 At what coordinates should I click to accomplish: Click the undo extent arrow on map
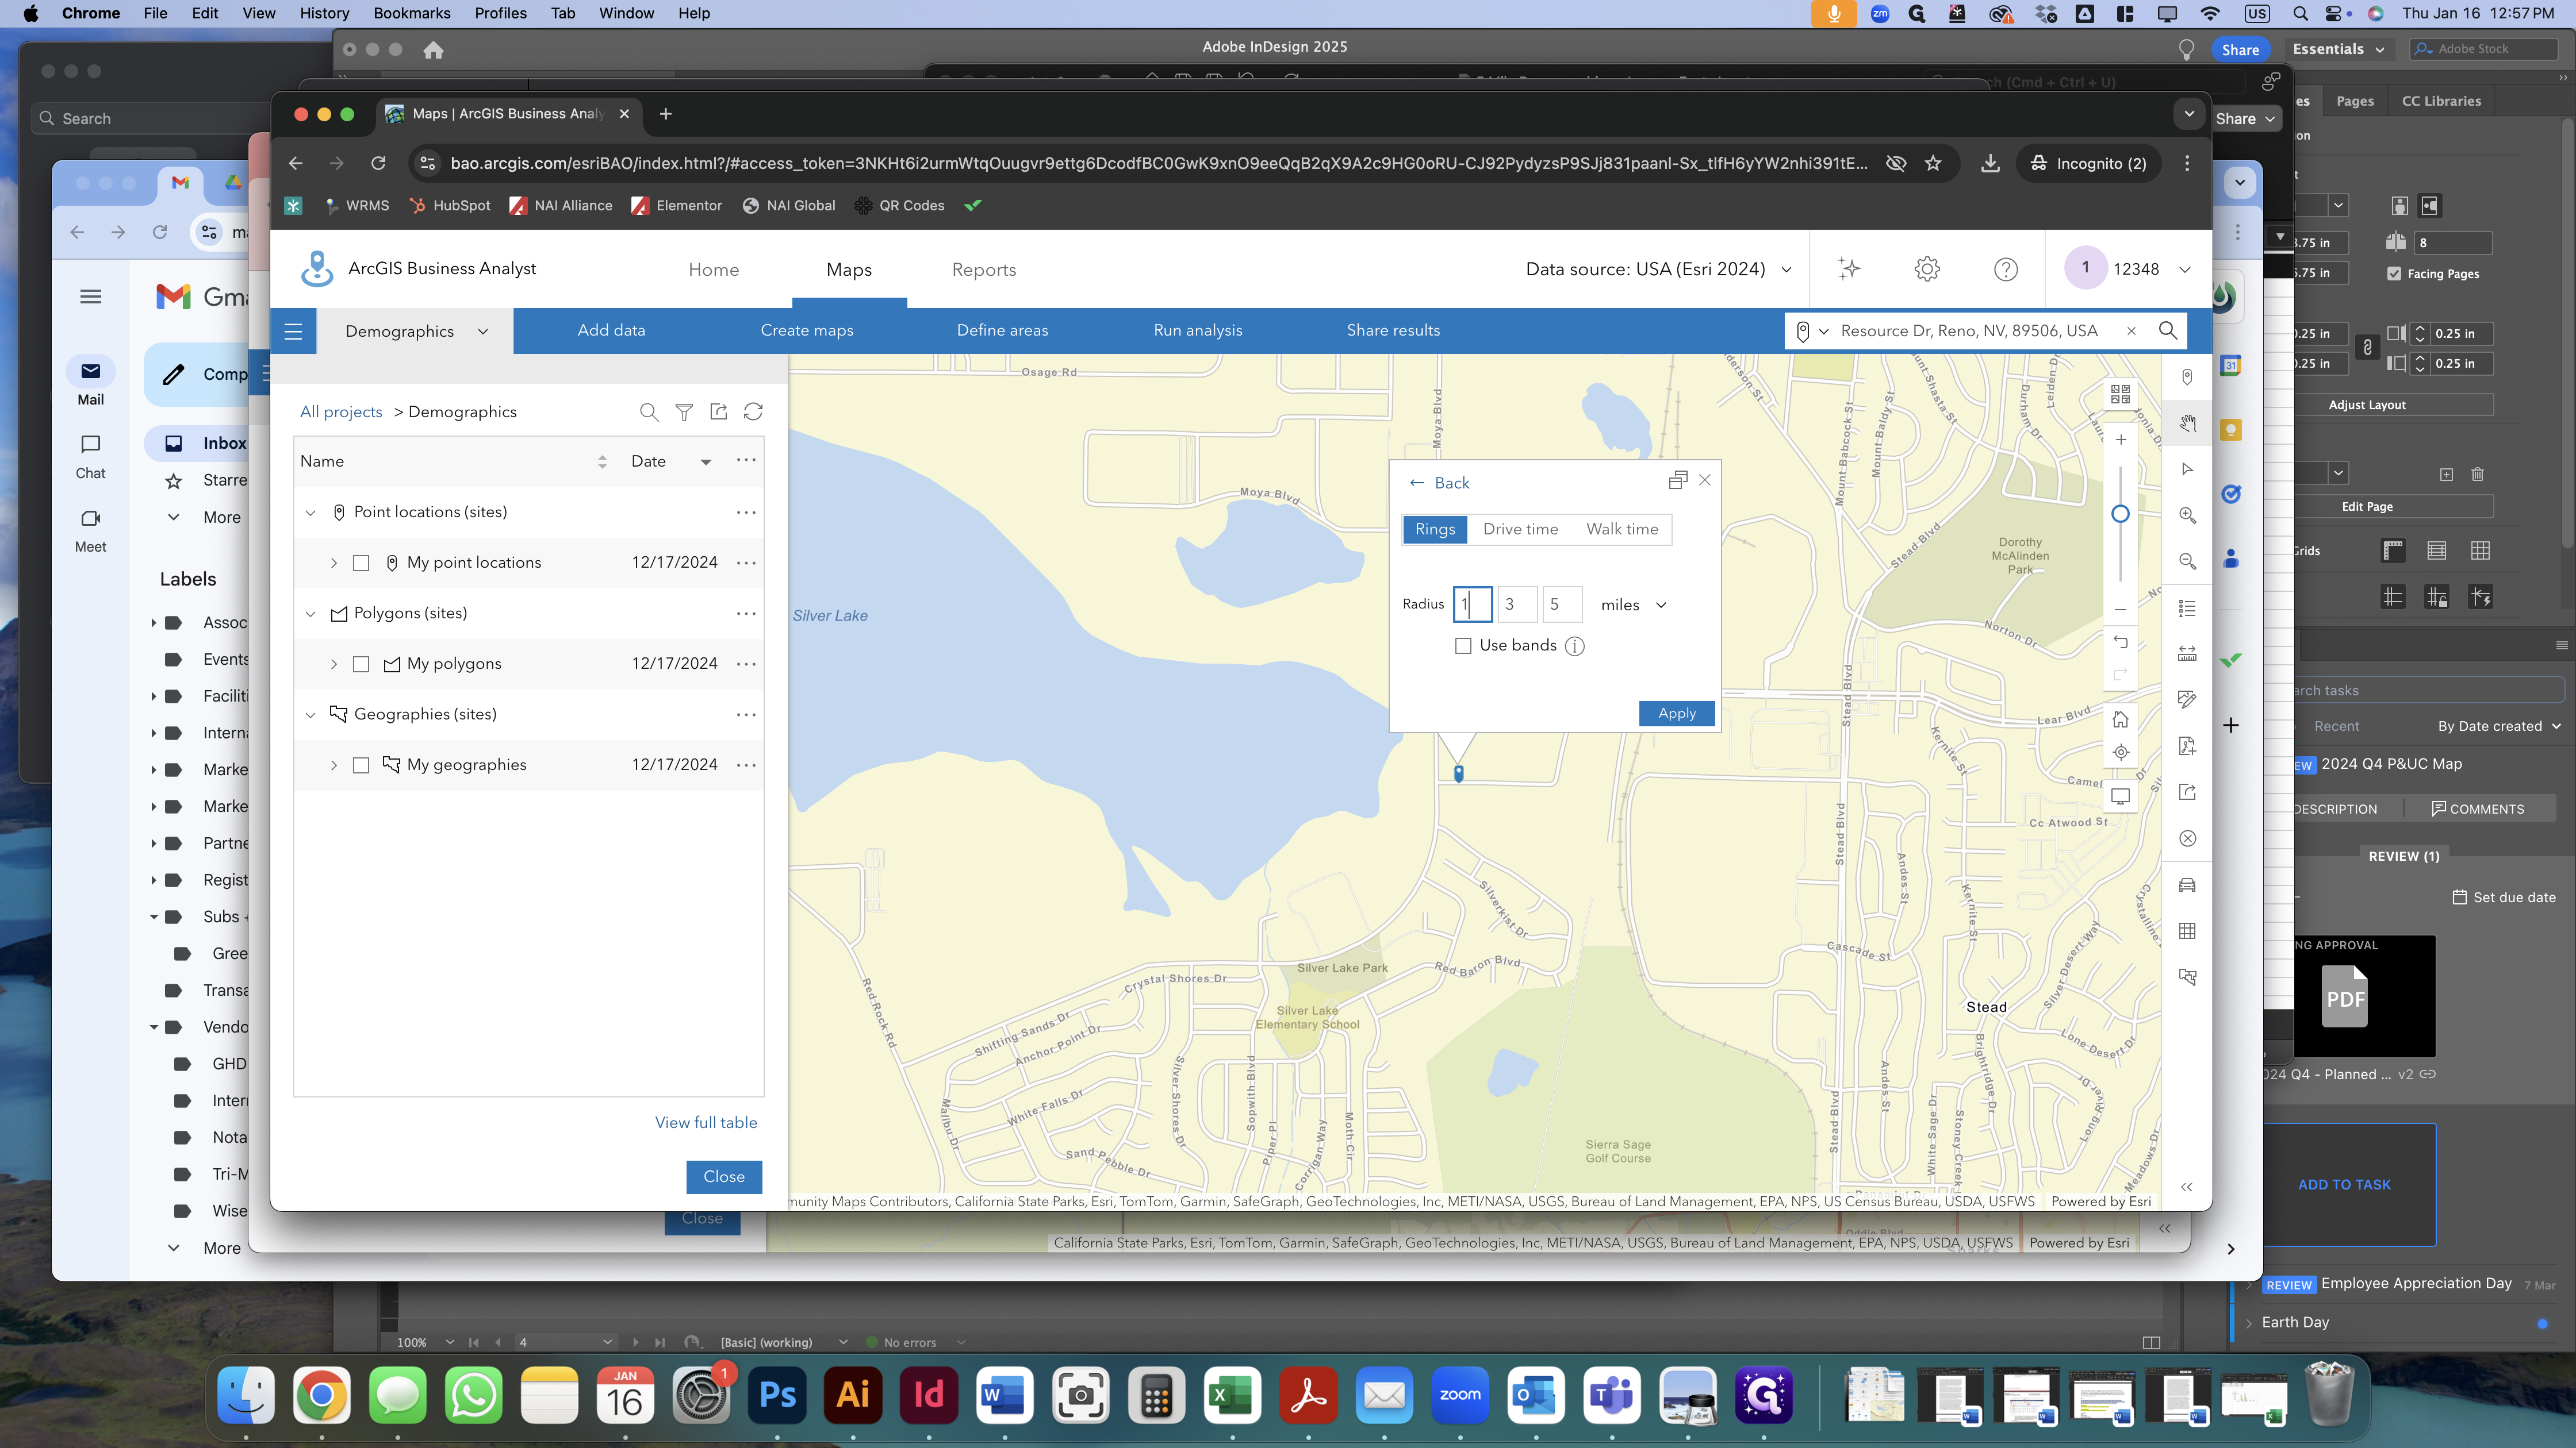(x=2120, y=642)
